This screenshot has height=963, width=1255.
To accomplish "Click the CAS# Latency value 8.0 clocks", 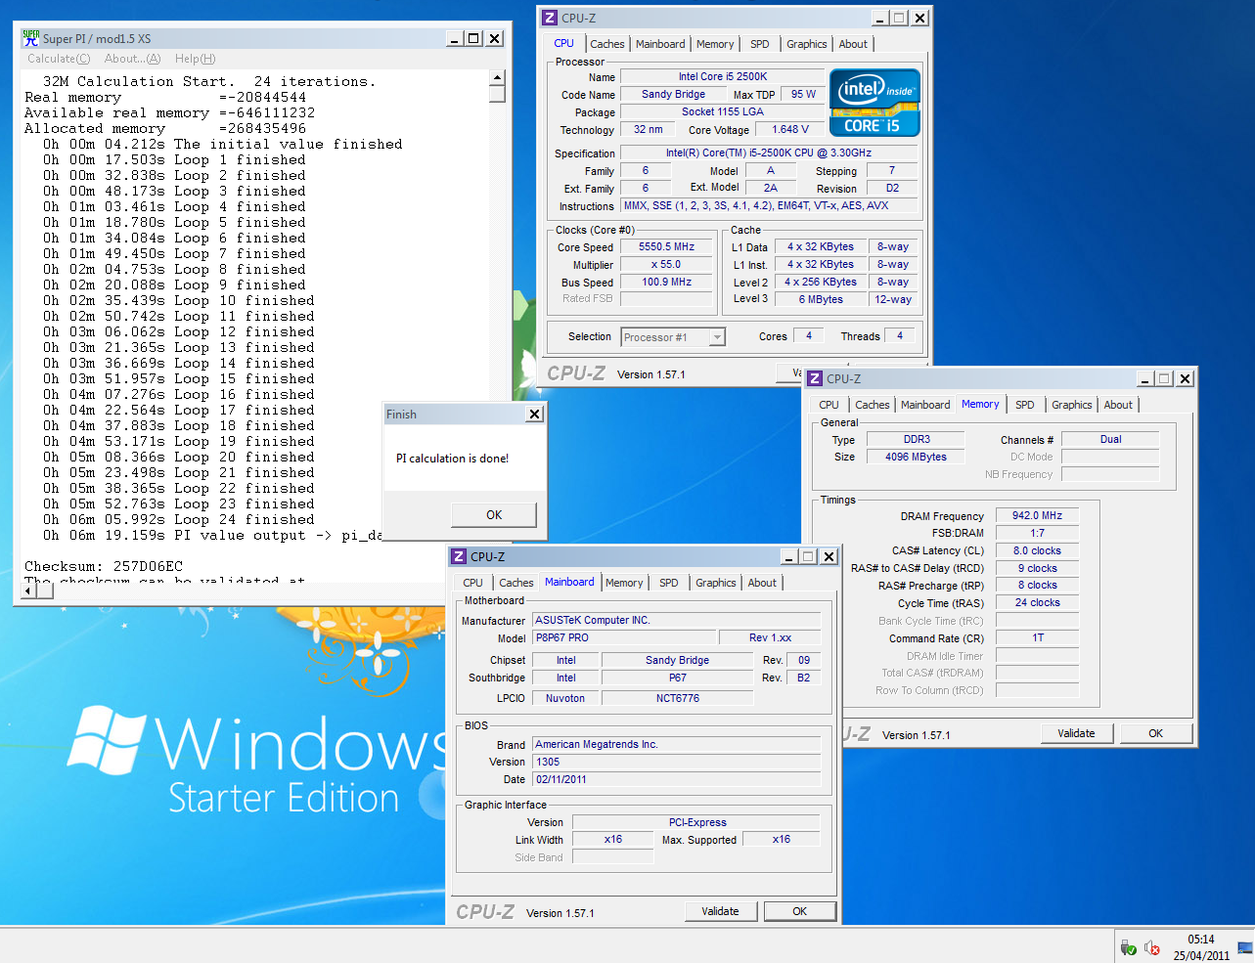I will (x=1037, y=551).
